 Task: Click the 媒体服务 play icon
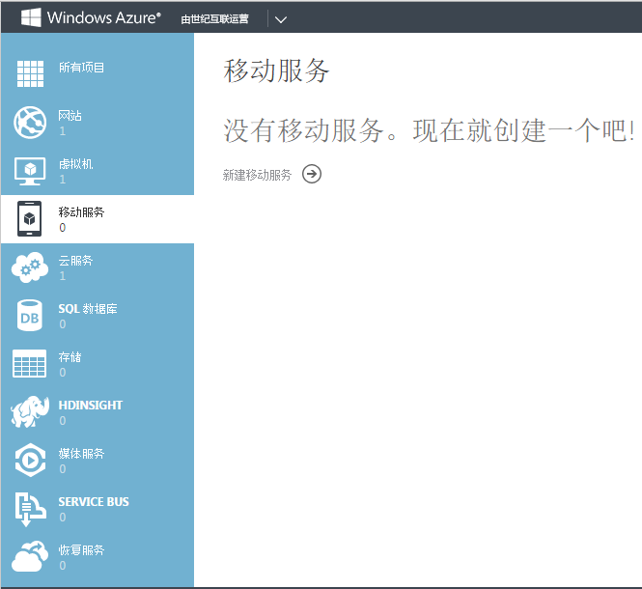point(30,460)
